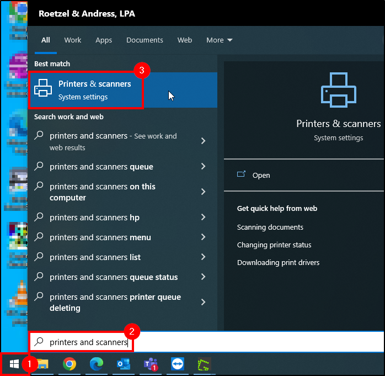Screen dimensions: 385x376
Task: Open 'Changing printer status' help link
Action: pos(274,245)
